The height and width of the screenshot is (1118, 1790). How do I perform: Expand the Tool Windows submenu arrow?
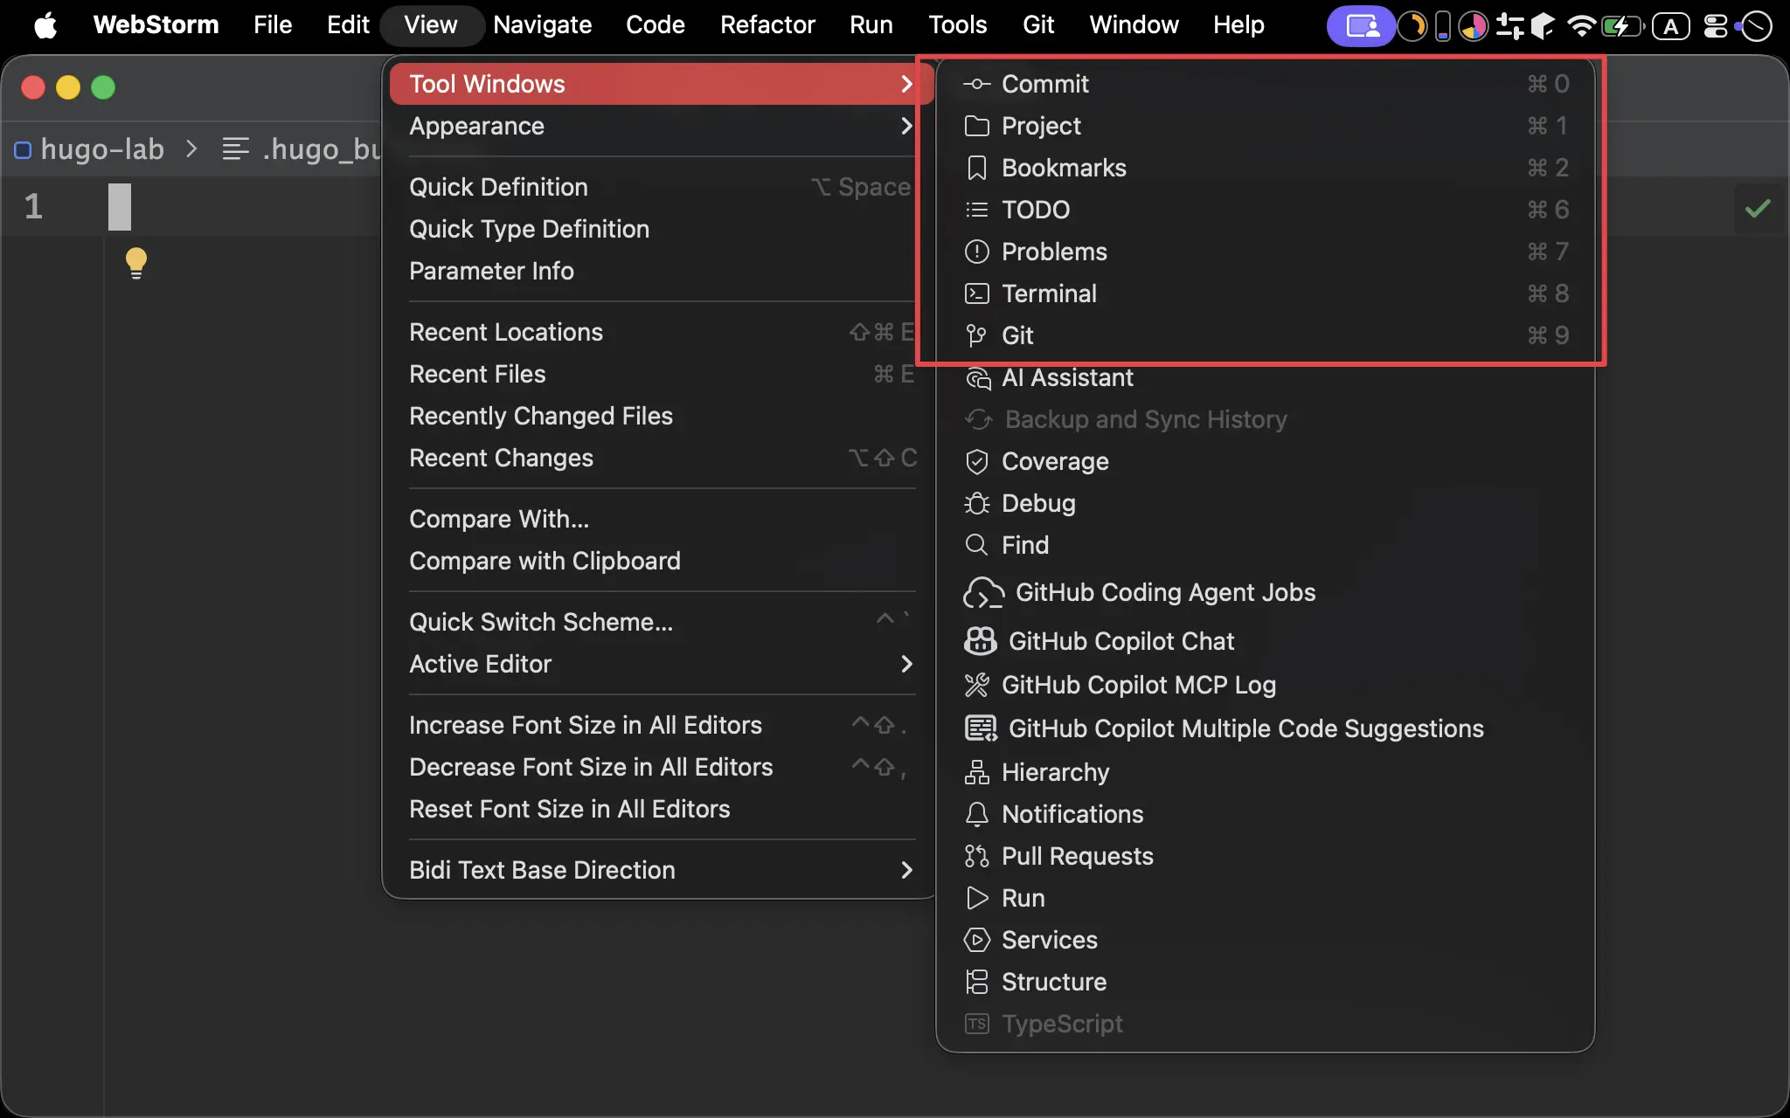pos(906,84)
